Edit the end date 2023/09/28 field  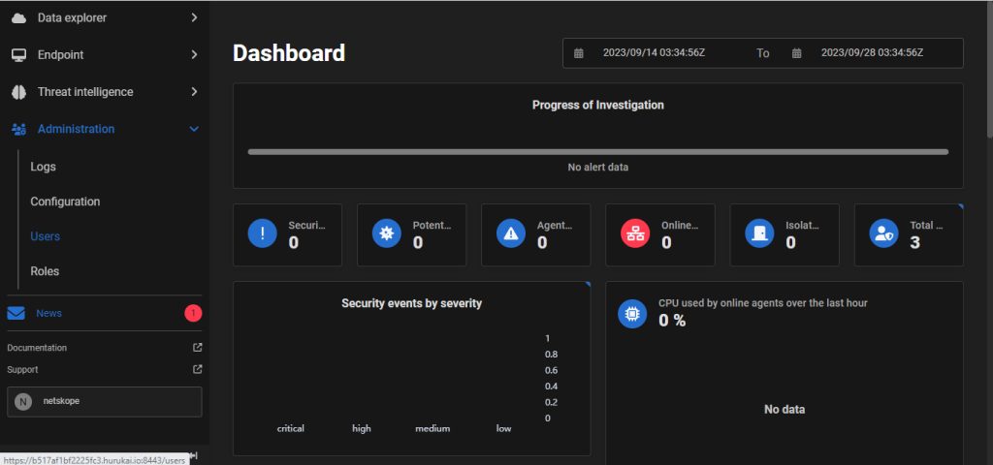point(872,53)
